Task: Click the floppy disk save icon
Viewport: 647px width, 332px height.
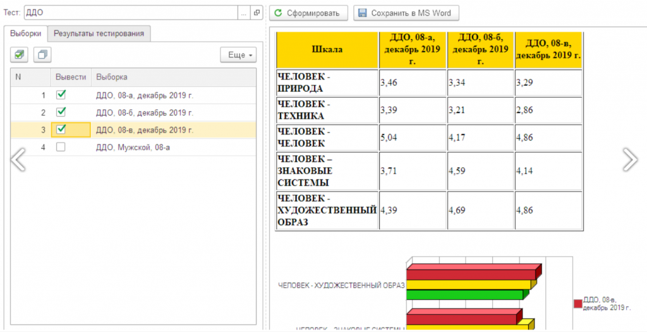Action: click(363, 13)
